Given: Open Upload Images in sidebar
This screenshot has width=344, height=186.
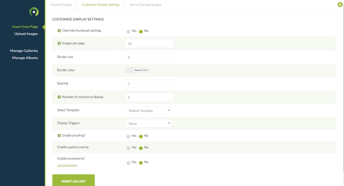Looking at the screenshot, I should point(26,34).
